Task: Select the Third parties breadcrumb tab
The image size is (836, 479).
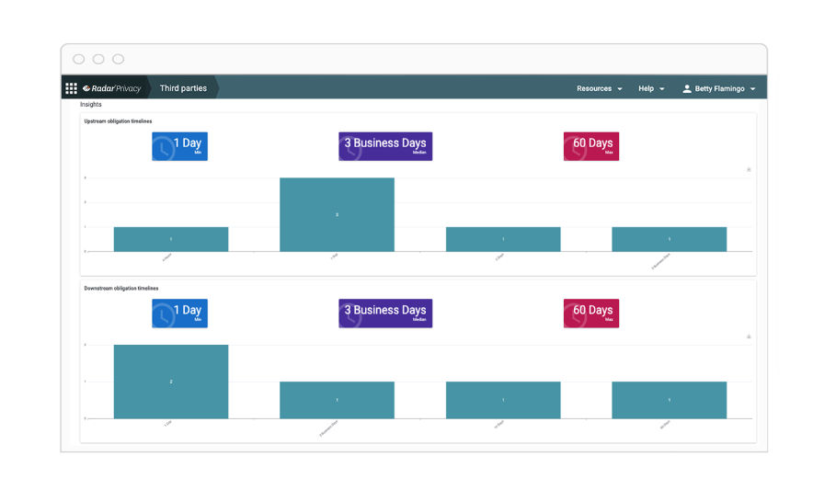Action: point(183,88)
